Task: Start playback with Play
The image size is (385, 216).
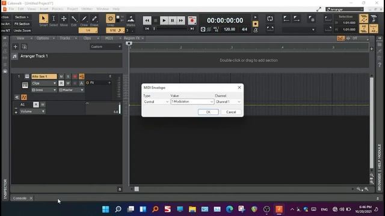Action: (x=164, y=20)
